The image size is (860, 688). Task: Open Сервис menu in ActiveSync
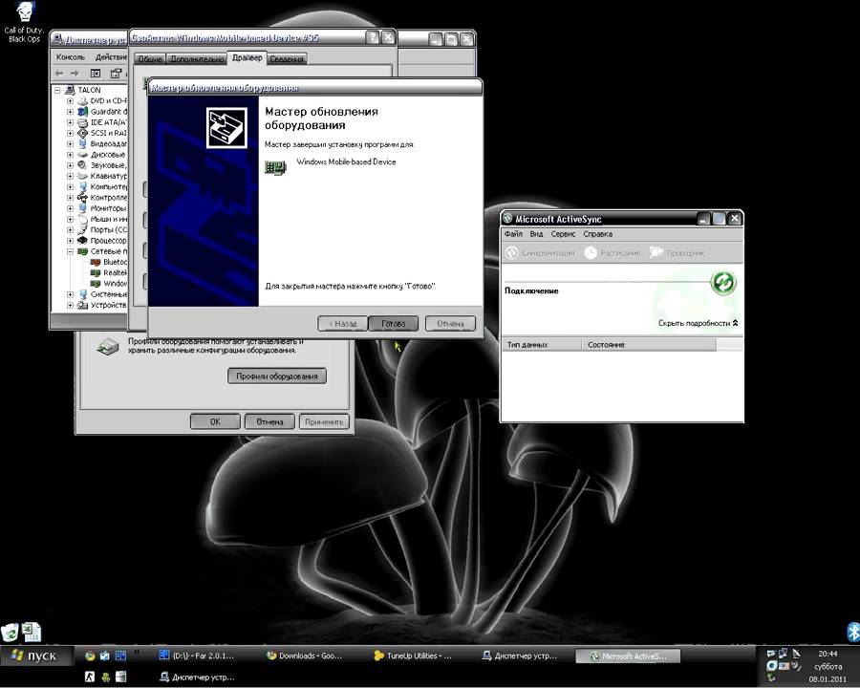(563, 234)
